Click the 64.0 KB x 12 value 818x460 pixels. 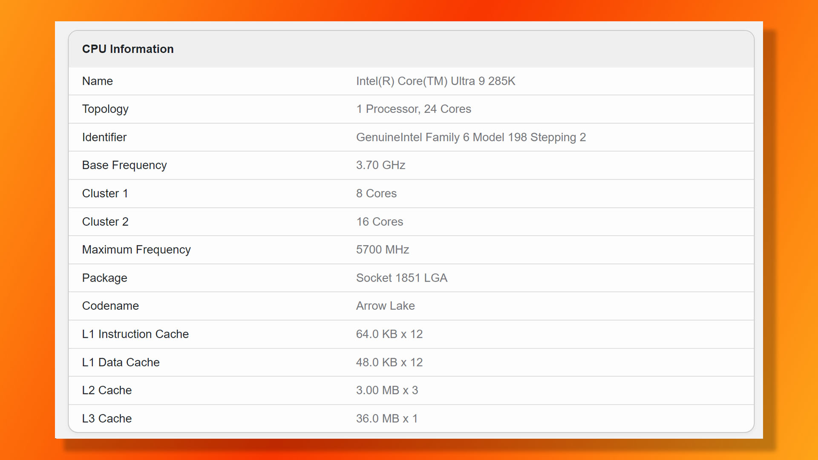click(x=389, y=334)
